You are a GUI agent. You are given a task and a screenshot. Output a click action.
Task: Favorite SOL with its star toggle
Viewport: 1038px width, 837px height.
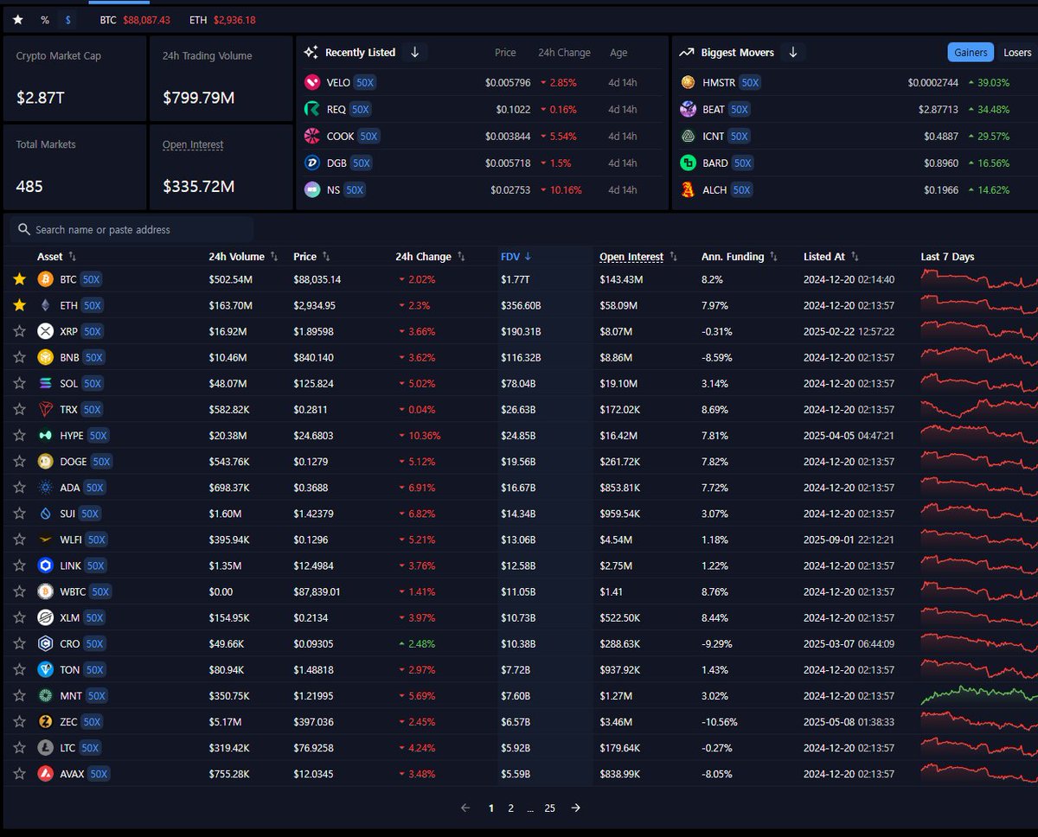coord(19,383)
